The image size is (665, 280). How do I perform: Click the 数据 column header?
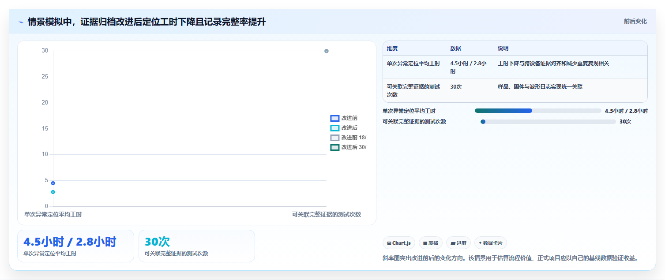point(455,49)
